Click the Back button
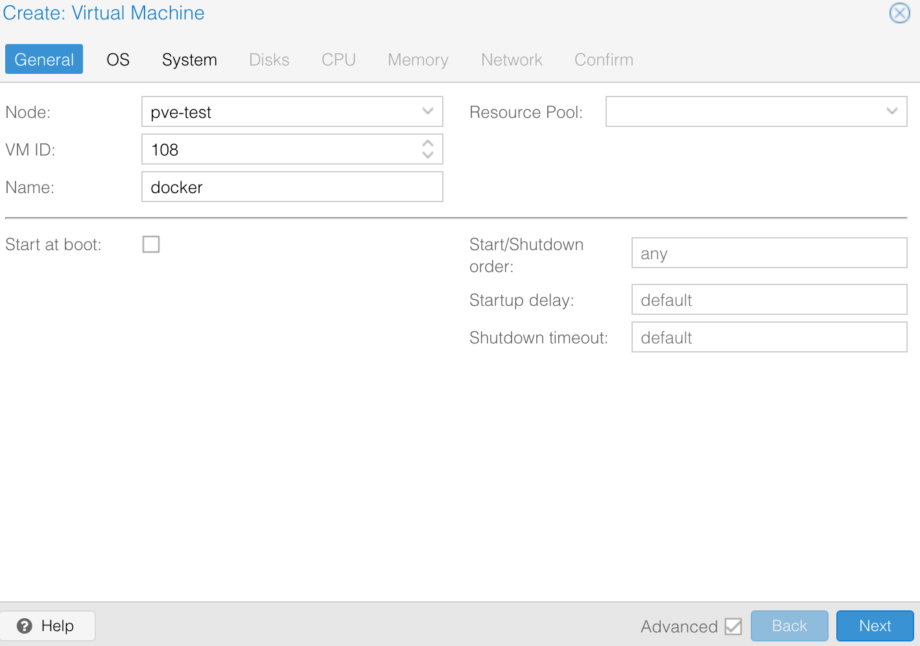920x646 pixels. coord(789,625)
